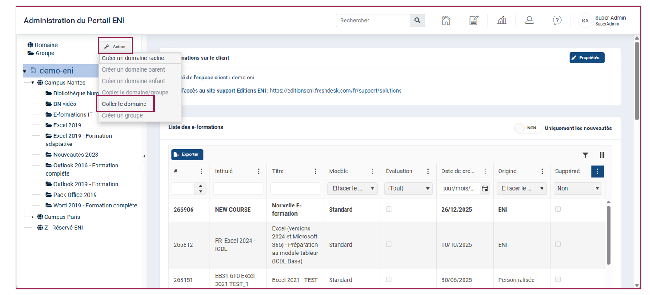Click the user profile icon in header
Screen dimensions: 650x295
[x=529, y=21]
